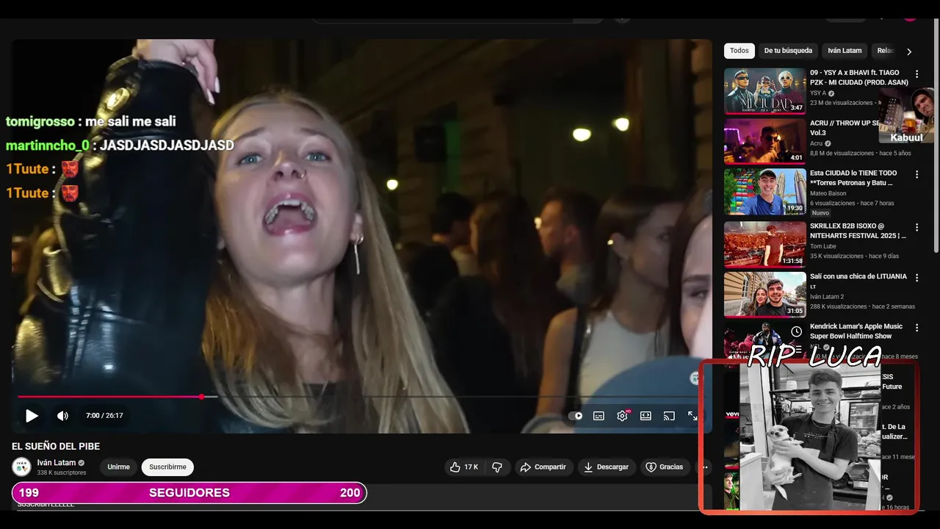
Task: Select the partially visible Relacionados chip
Action: (x=886, y=51)
